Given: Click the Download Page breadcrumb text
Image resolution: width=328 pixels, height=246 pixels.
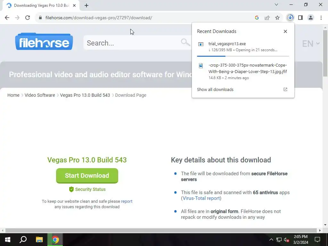Looking at the screenshot, I should click(131, 95).
